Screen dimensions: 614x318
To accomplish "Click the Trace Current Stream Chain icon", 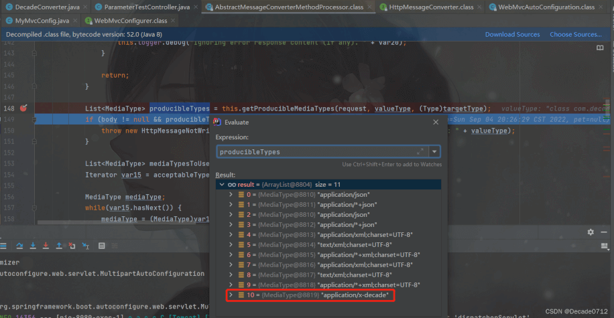I will point(115,246).
